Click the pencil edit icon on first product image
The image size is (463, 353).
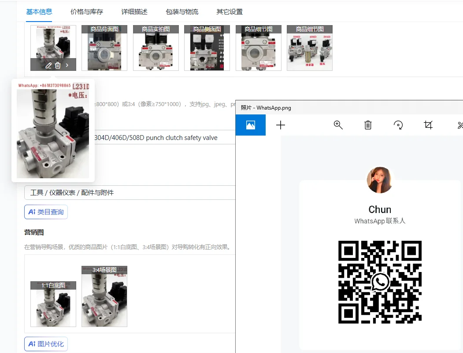48,66
